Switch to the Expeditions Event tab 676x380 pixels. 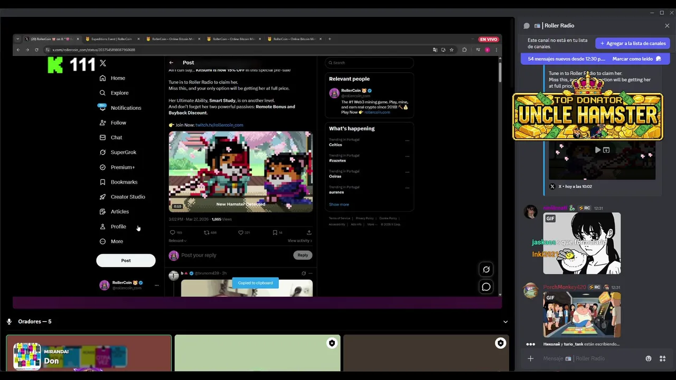[111, 39]
